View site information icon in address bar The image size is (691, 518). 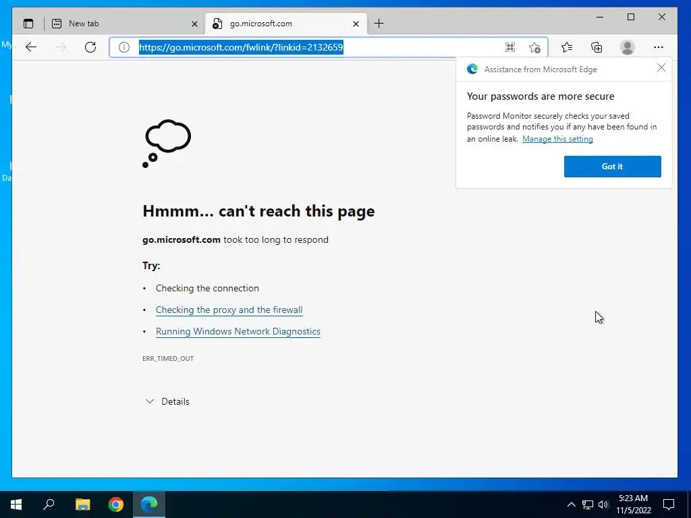pos(124,47)
